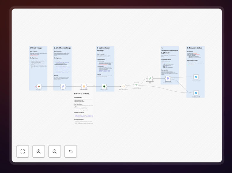Click "Key Functions:" in the Extract ID note
232x173 pixels.
[78, 104]
